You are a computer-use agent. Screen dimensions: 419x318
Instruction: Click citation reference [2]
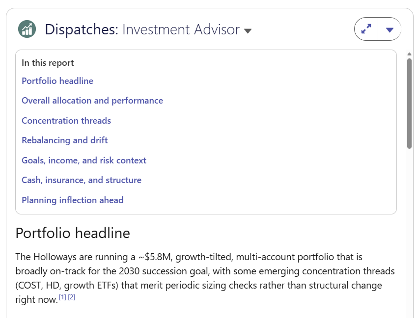[x=72, y=297]
